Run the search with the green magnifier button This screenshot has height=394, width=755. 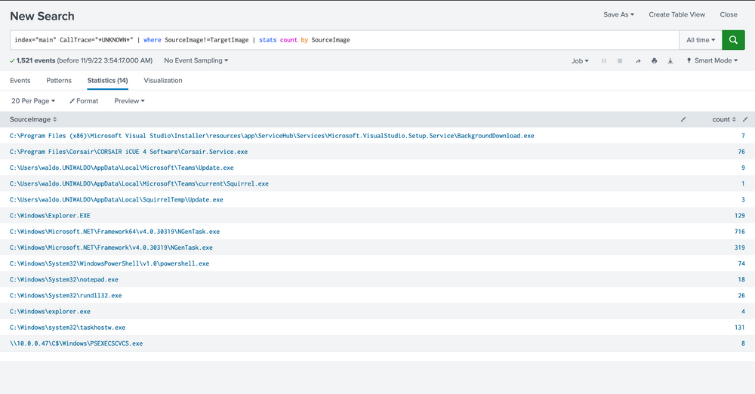point(733,40)
